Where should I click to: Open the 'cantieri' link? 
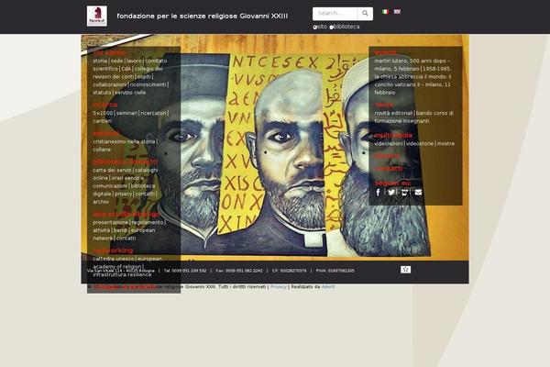click(x=102, y=121)
